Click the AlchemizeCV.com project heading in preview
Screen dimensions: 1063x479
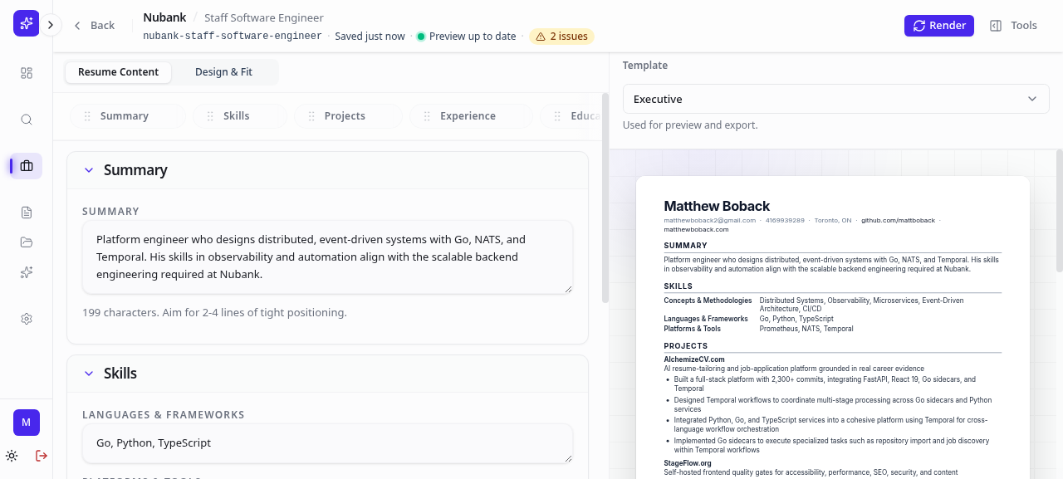pyautogui.click(x=694, y=359)
